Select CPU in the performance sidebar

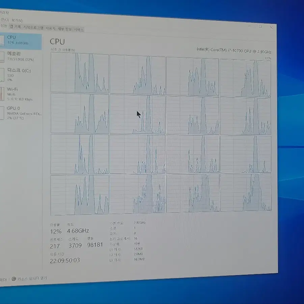[21, 42]
